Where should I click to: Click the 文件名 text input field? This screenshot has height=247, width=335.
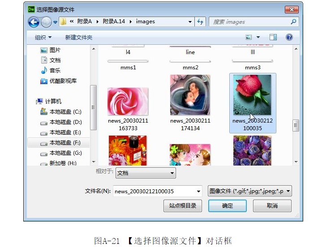pyautogui.click(x=155, y=192)
